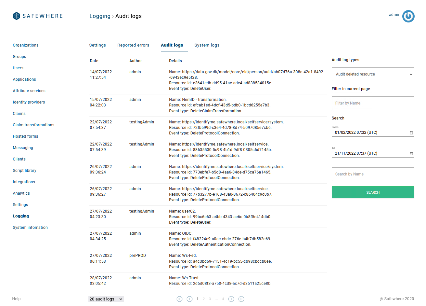Click the admin power icon
Image resolution: width=426 pixels, height=306 pixels.
(408, 16)
